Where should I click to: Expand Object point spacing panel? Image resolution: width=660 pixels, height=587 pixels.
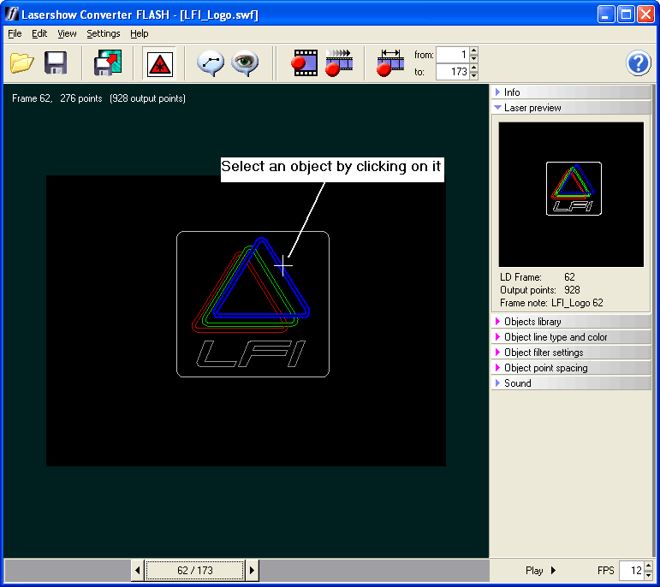(x=571, y=368)
